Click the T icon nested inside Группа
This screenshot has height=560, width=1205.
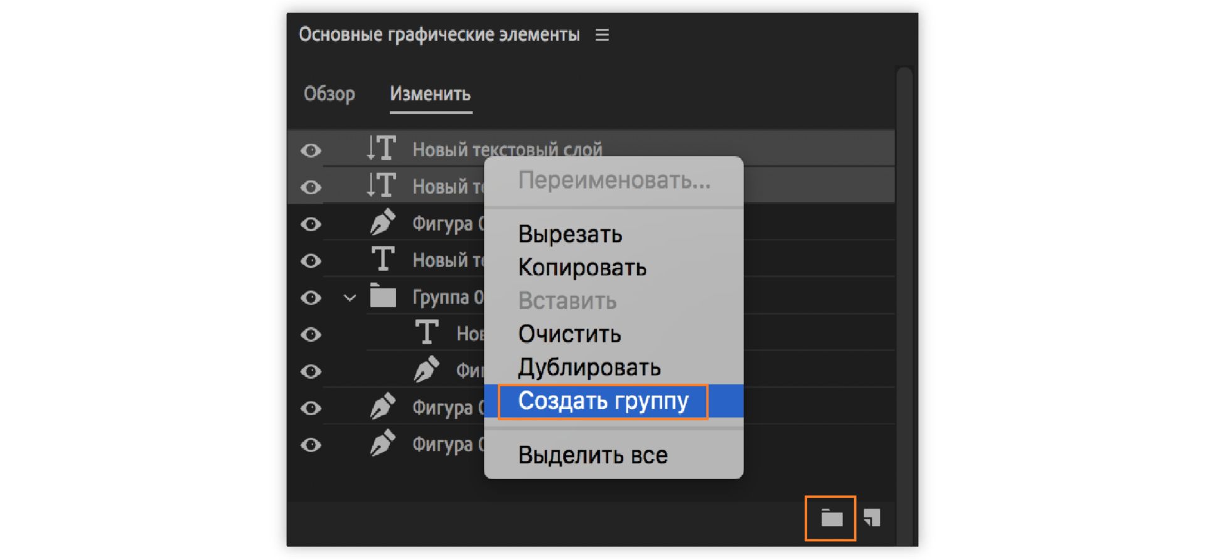(427, 333)
